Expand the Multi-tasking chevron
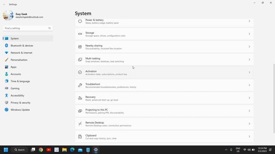Screen dimensions: 275x154 point(249,59)
